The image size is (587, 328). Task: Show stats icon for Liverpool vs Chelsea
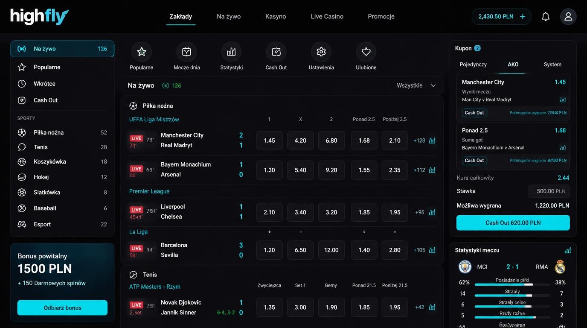click(x=432, y=212)
